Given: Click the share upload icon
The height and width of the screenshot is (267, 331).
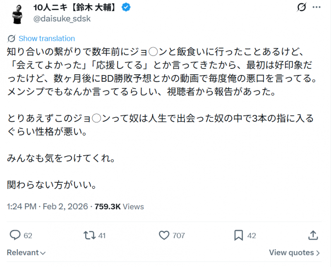Looking at the screenshot, I should 313,235.
